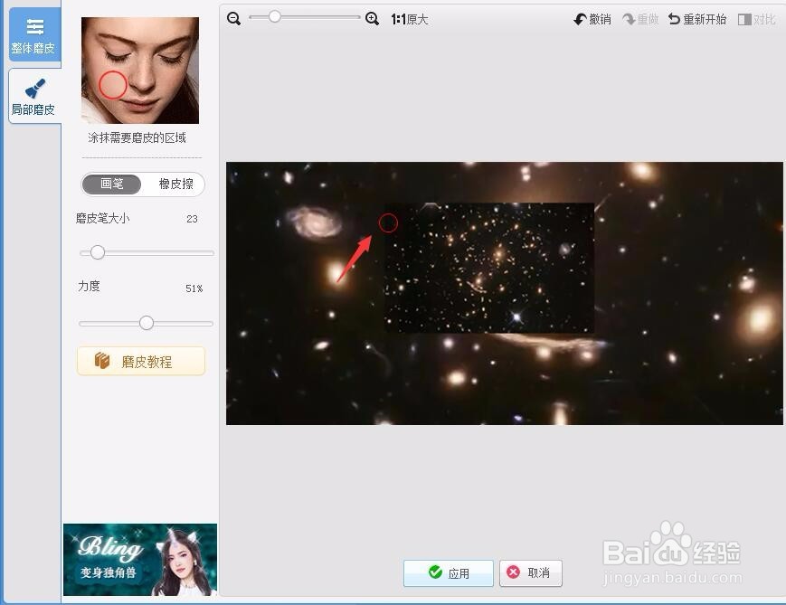
Task: Click the brush size value 23
Action: [x=192, y=219]
